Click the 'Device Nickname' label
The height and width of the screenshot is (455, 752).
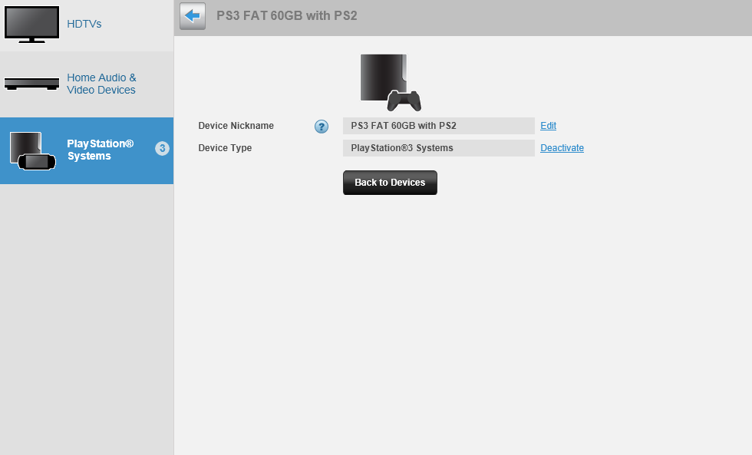click(236, 126)
